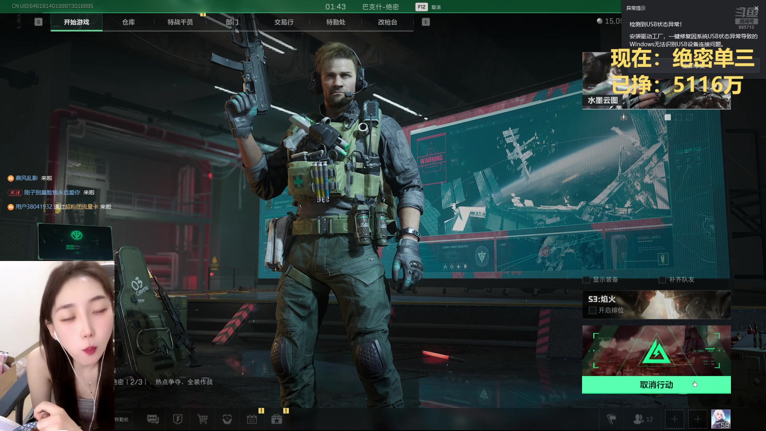
Task: Click the 巴克什-绝密 map mode label
Action: pyautogui.click(x=381, y=7)
